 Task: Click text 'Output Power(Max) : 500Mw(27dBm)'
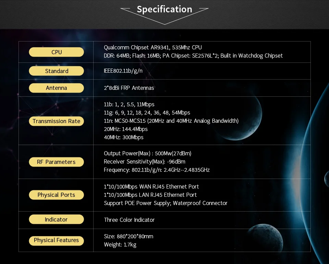pyautogui.click(x=147, y=153)
